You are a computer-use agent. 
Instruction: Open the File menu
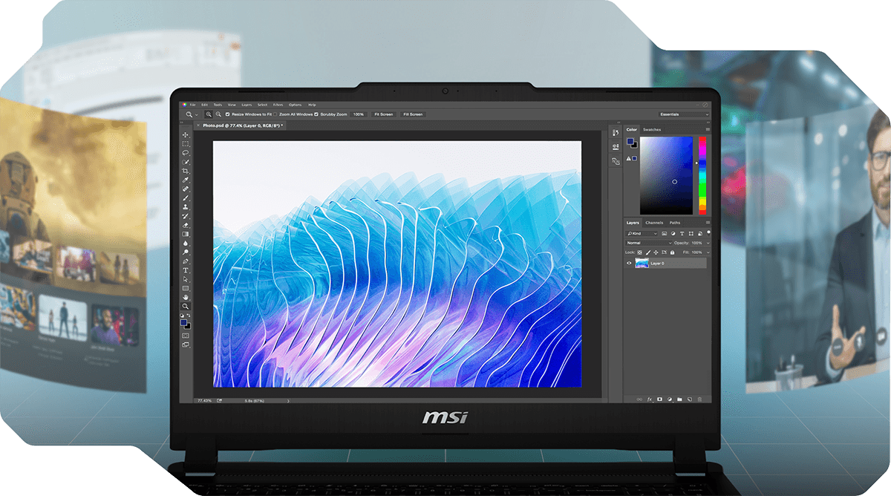coord(192,105)
